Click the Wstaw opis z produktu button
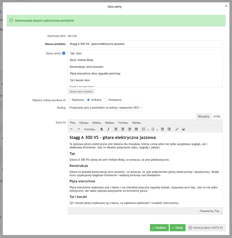 coord(81,92)
